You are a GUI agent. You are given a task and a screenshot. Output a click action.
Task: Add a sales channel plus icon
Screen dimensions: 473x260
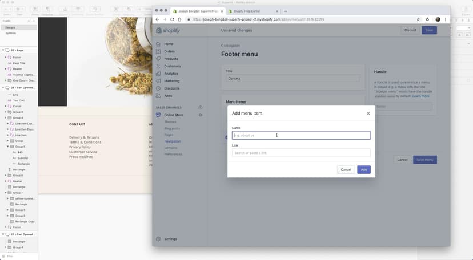200,107
